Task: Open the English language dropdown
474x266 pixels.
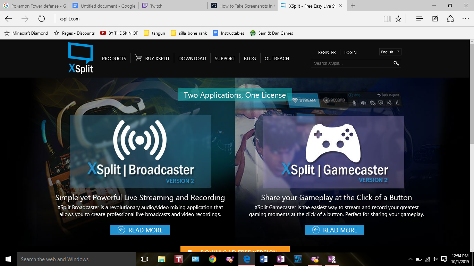Action: tap(390, 52)
